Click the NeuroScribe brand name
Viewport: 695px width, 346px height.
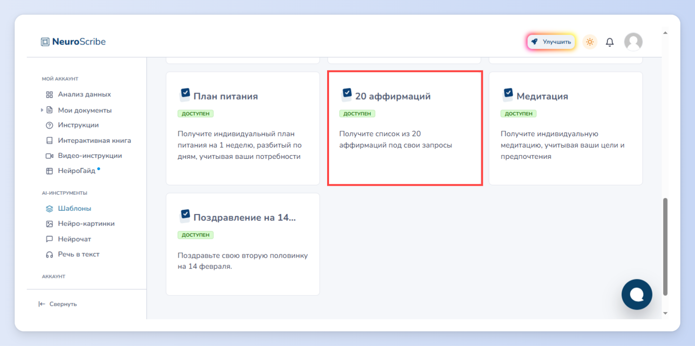[x=79, y=42]
